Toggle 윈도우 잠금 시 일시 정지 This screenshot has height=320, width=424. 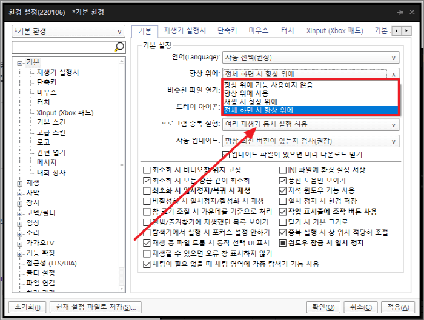click(283, 243)
